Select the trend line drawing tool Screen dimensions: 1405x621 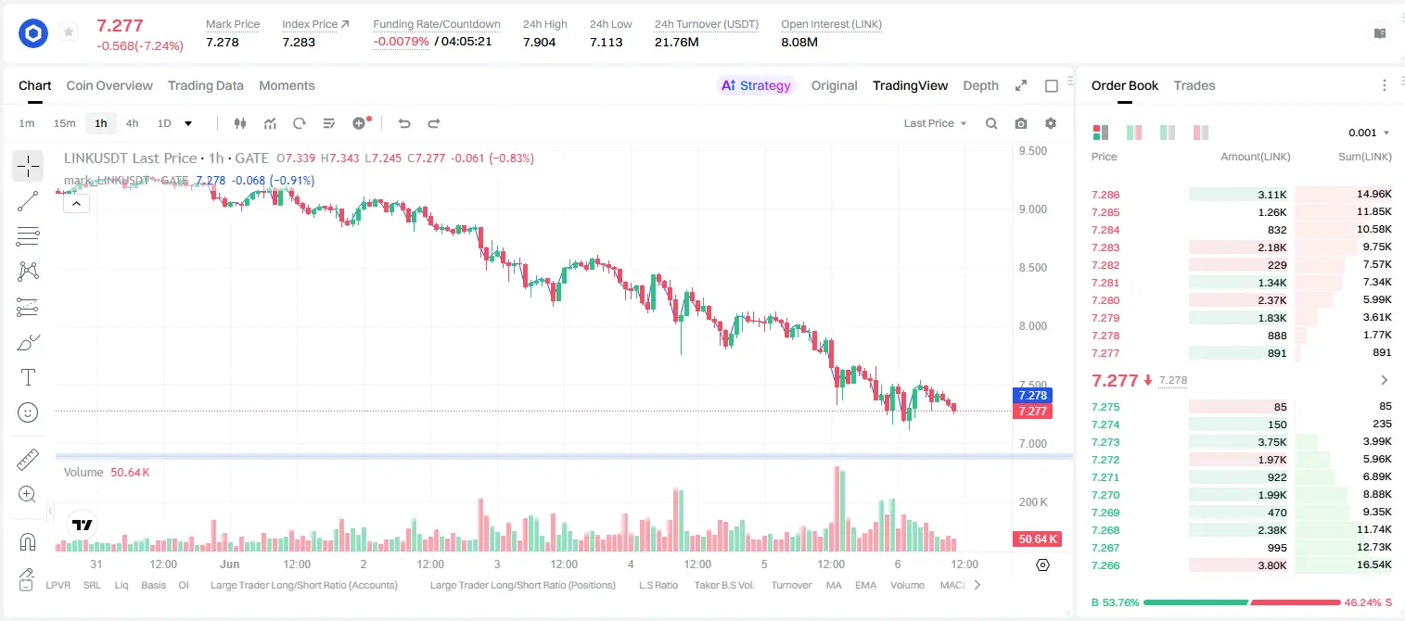(28, 201)
